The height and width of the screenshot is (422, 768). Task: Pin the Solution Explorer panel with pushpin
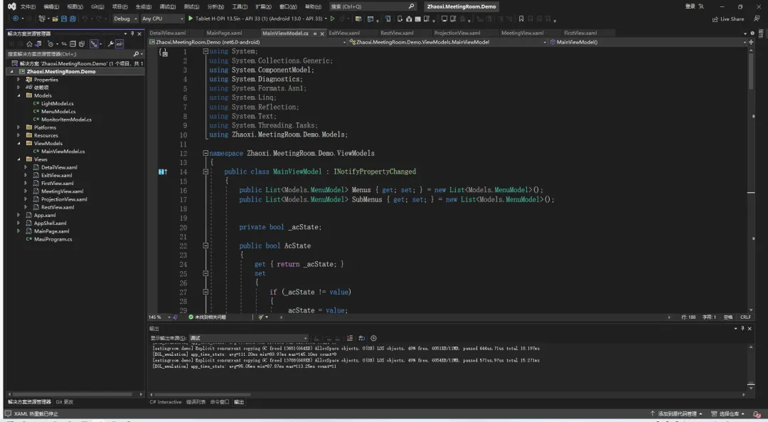132,33
